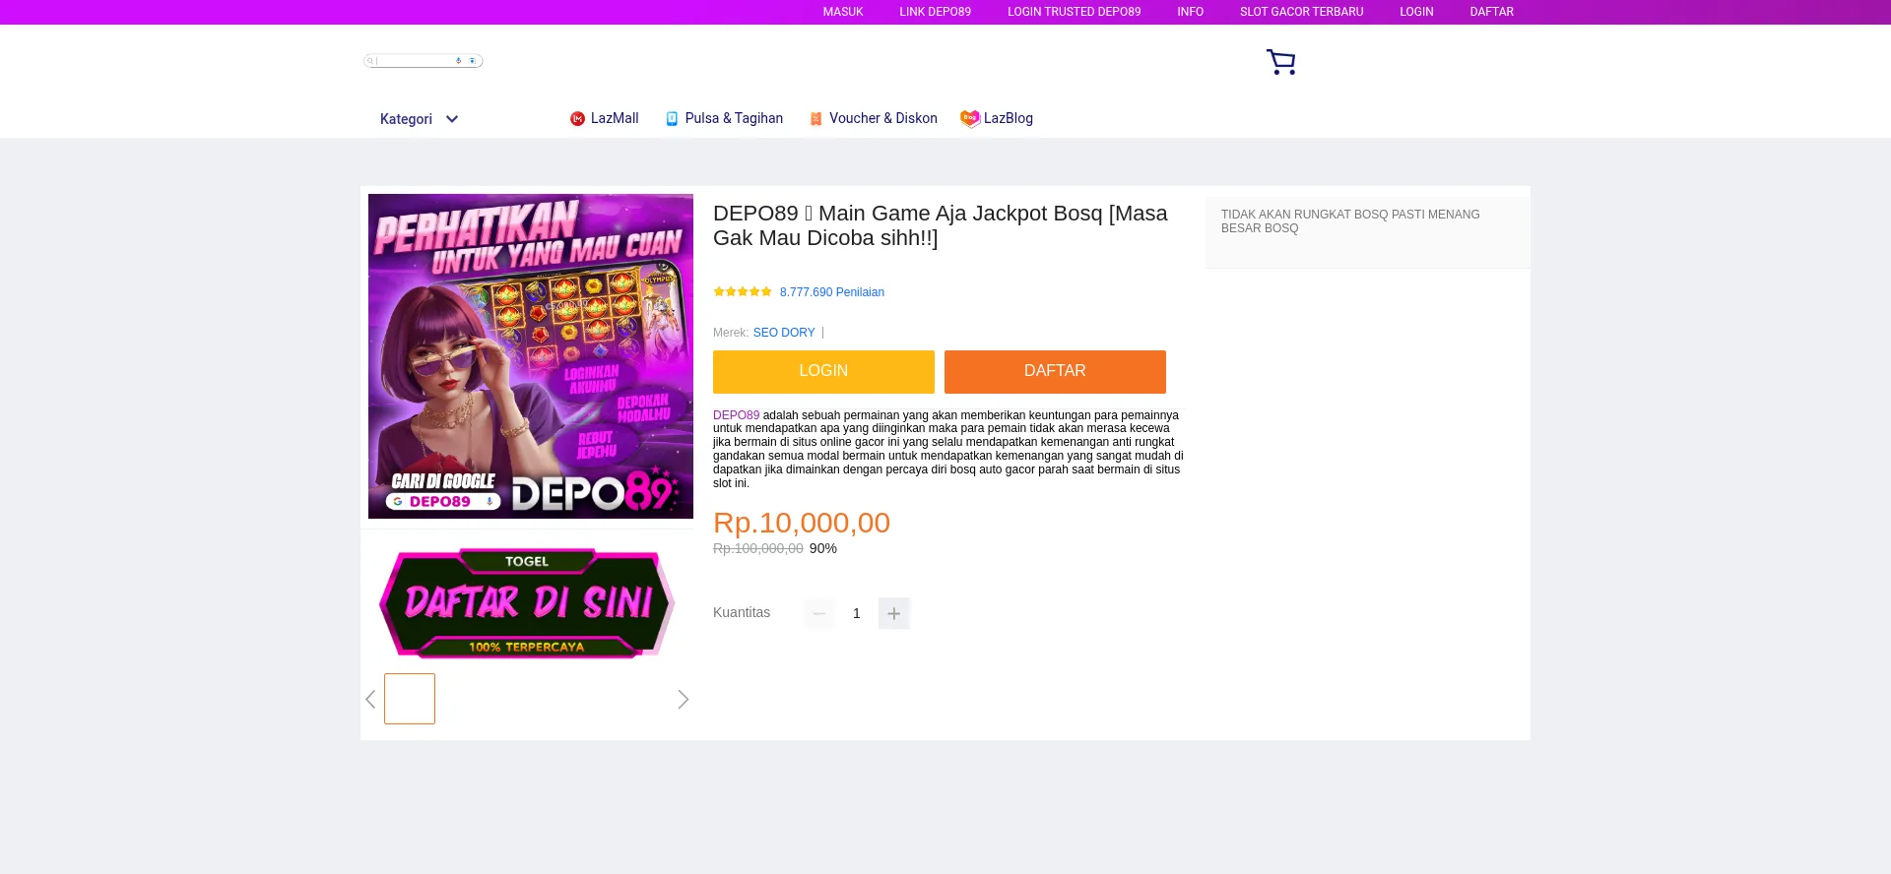Viewport: 1891px width, 874px height.
Task: Click the Merek: label
Action: [x=731, y=333]
